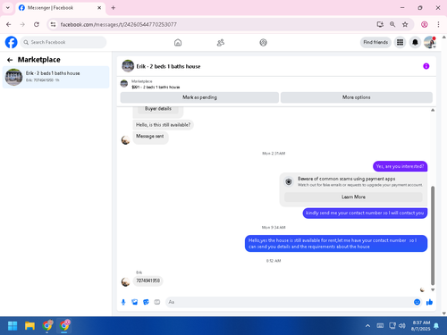Click the chat scrollbar thumb
447x335 pixels.
433,236
